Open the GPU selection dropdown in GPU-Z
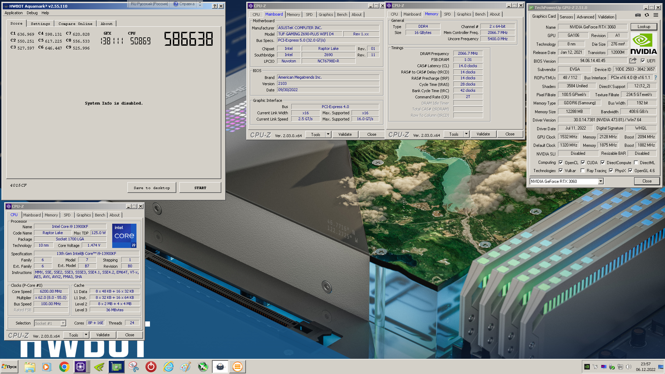This screenshot has height=374, width=665. click(601, 181)
